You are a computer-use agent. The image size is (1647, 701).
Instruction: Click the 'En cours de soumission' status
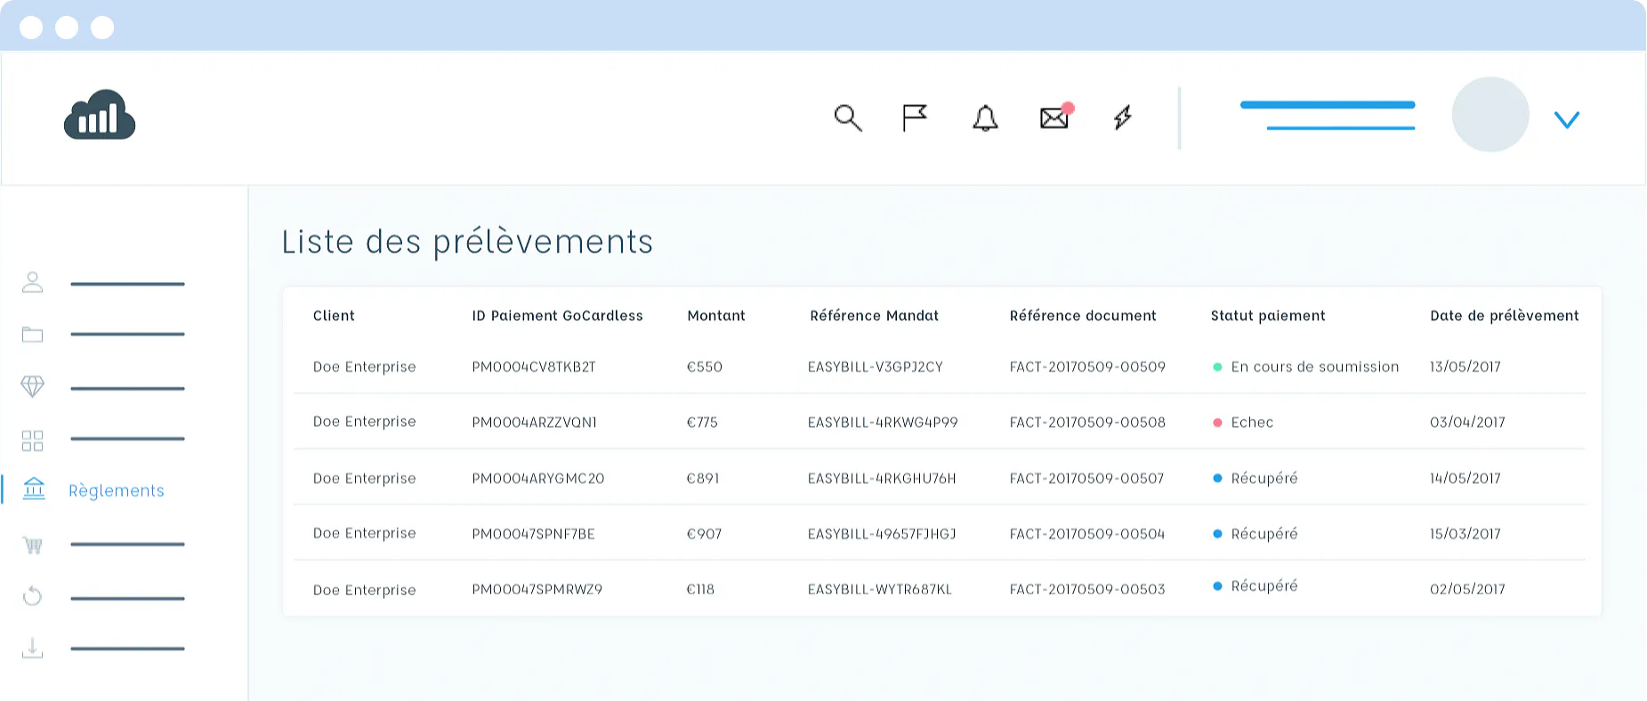1306,367
